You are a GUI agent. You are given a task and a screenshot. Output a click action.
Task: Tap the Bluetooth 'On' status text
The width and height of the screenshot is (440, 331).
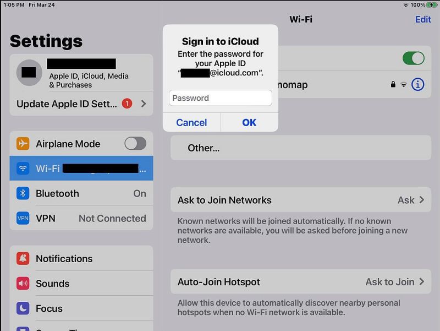[x=140, y=194]
